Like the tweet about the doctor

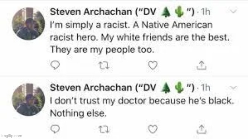(x=153, y=129)
